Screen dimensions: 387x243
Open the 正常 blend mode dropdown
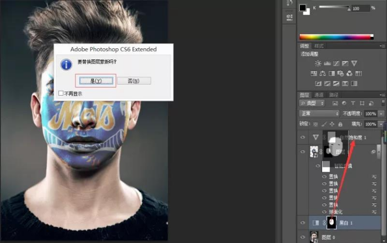tap(319, 113)
